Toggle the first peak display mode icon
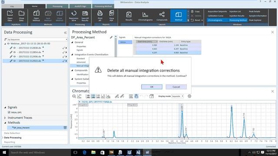 click(x=88, y=96)
